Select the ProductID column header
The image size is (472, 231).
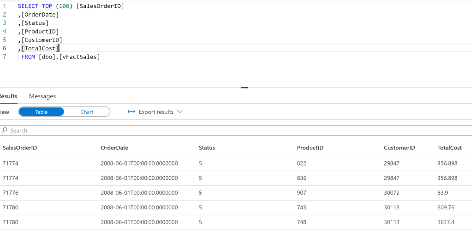310,148
